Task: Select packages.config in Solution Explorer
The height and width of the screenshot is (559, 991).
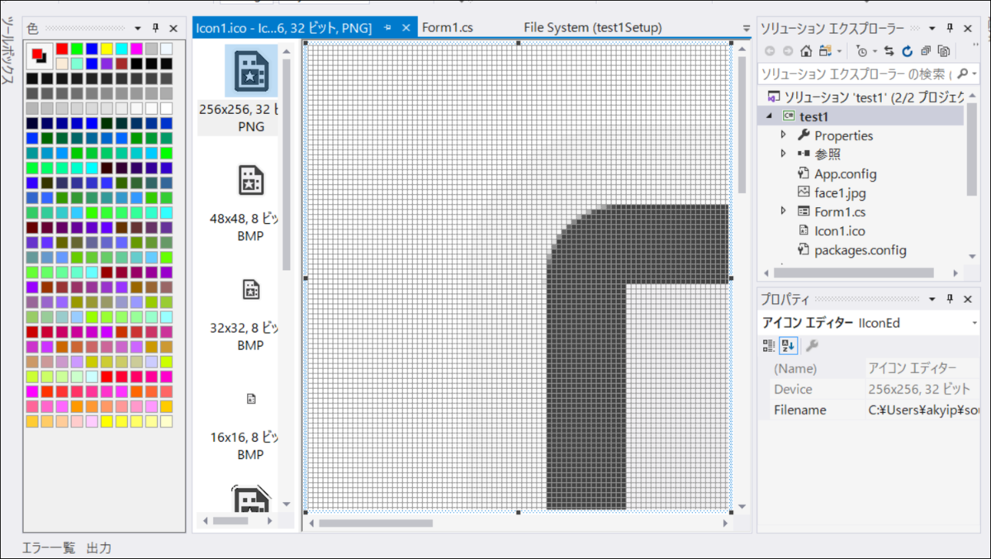Action: pyautogui.click(x=860, y=249)
